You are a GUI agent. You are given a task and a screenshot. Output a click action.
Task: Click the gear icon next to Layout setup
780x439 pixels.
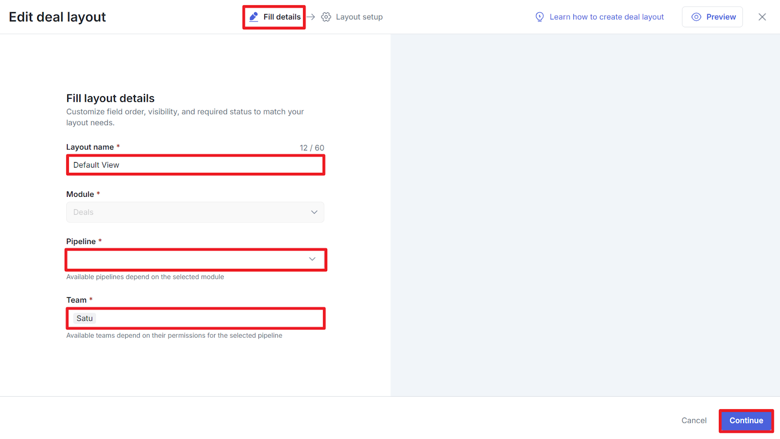pyautogui.click(x=326, y=17)
